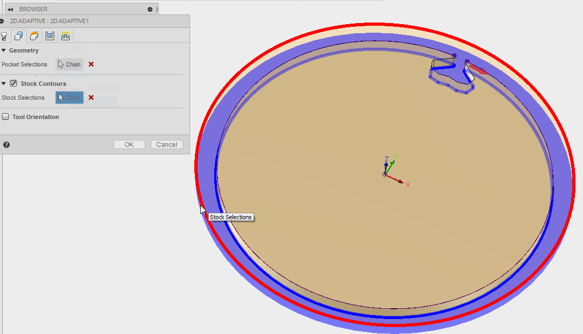This screenshot has height=334, width=583.
Task: Enable the Tool Orientation checkbox
Action: coord(5,116)
